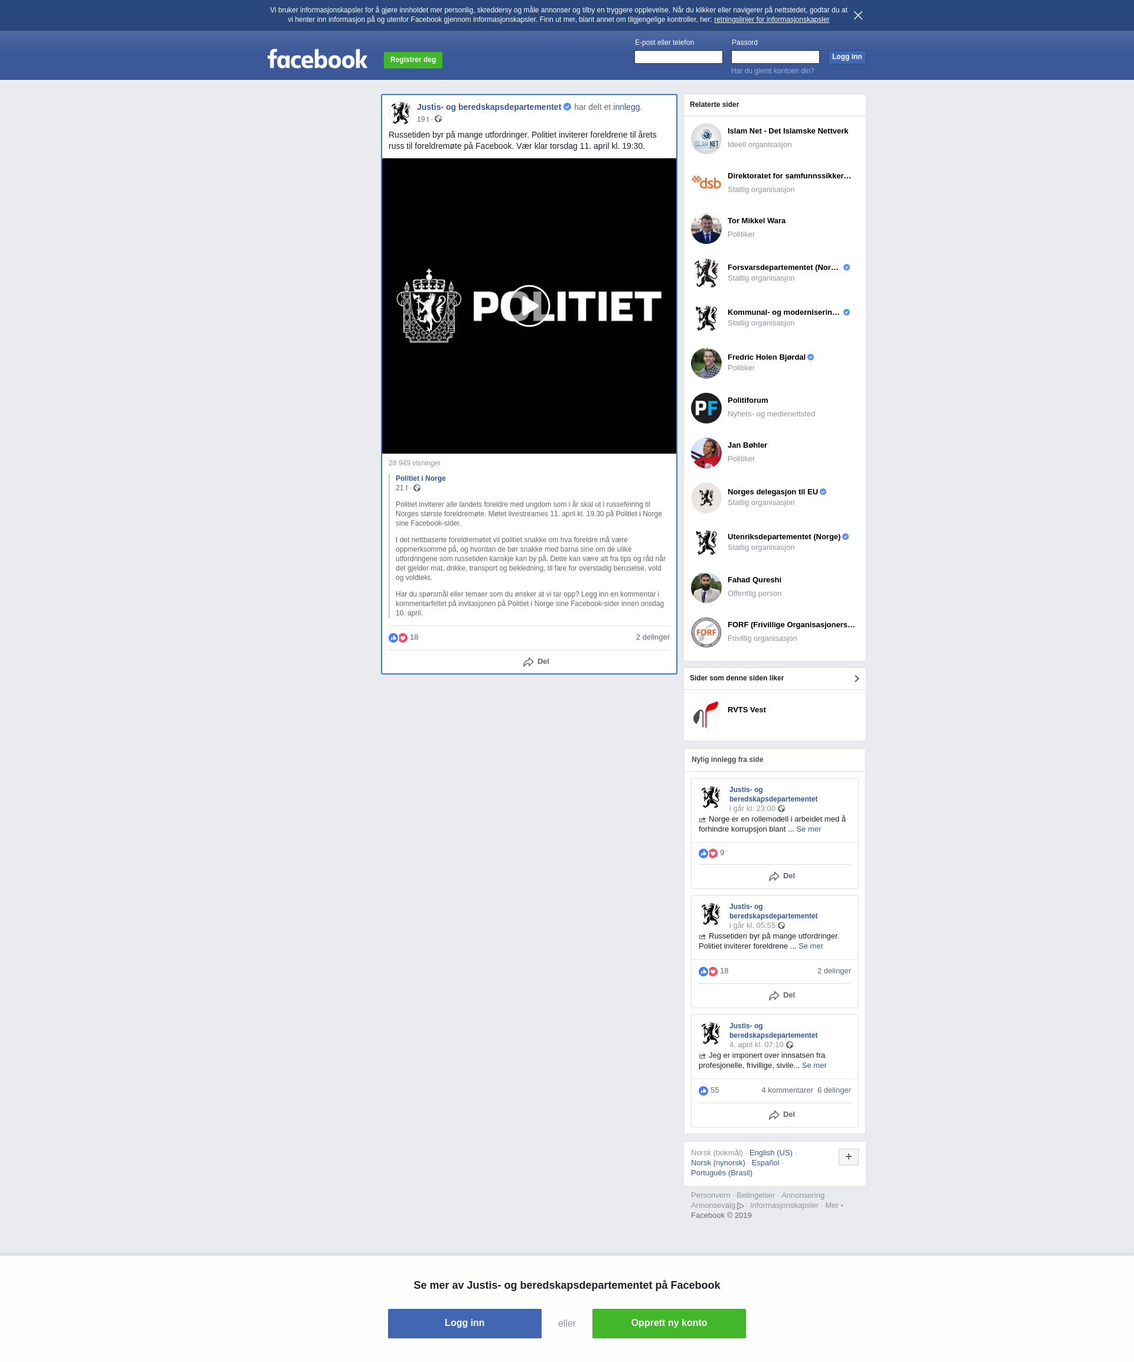Screen dimensions: 1134x1362
Task: Focus the E-post eller telefon field
Action: (x=678, y=57)
